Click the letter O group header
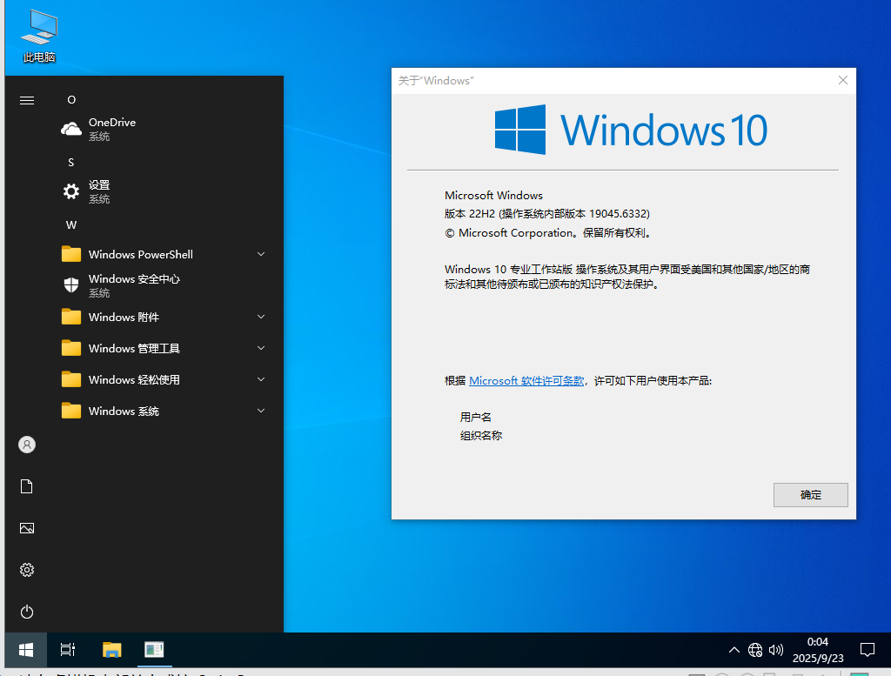Screen dimensions: 891x676 (x=71, y=100)
